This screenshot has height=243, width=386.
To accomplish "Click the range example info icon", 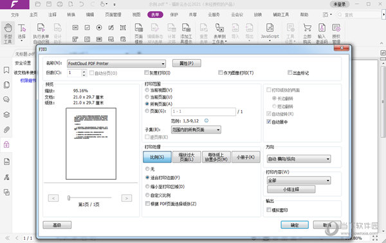I will (x=207, y=121).
